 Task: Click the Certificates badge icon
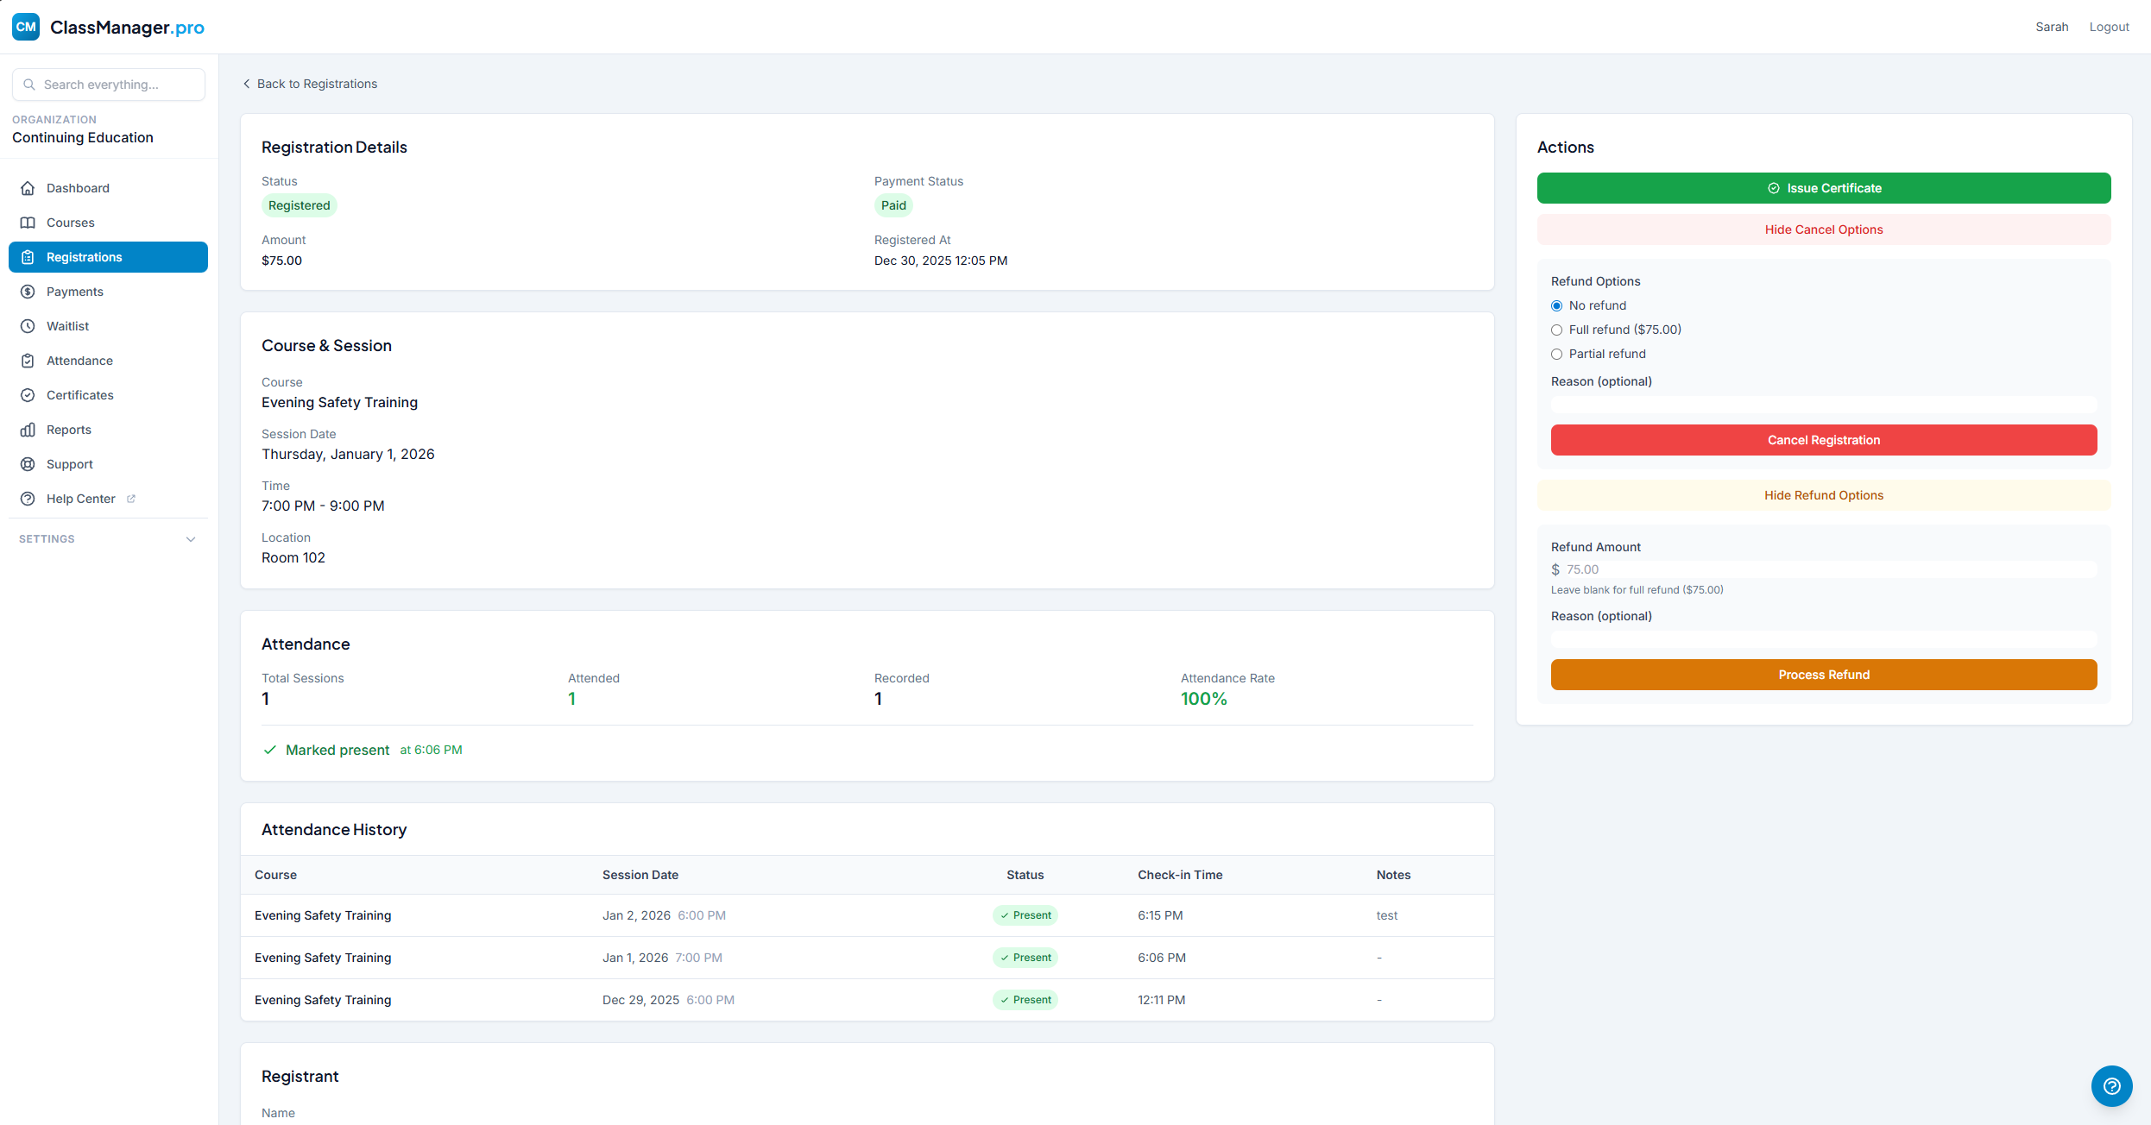pyautogui.click(x=28, y=395)
